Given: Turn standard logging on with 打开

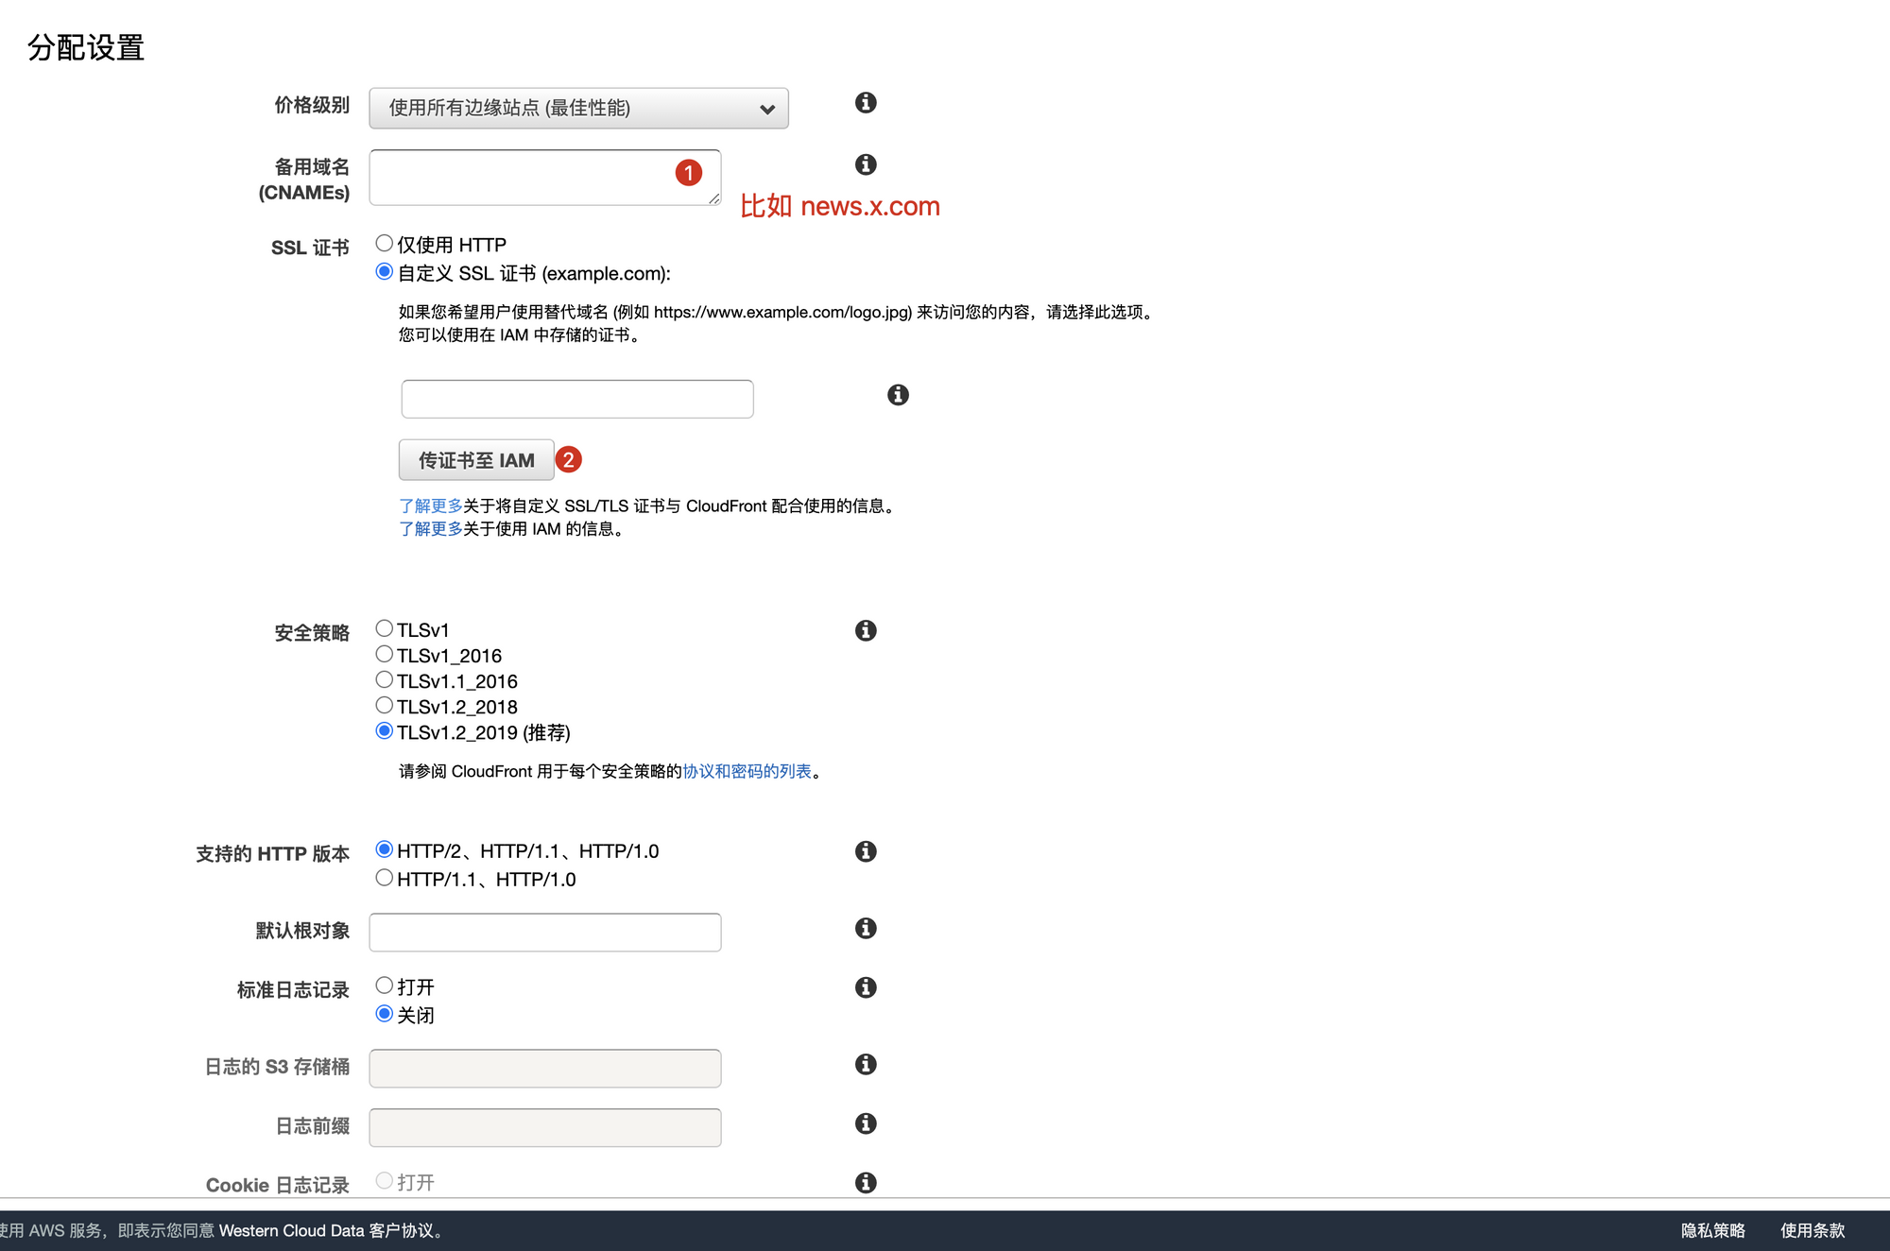Looking at the screenshot, I should pos(385,985).
